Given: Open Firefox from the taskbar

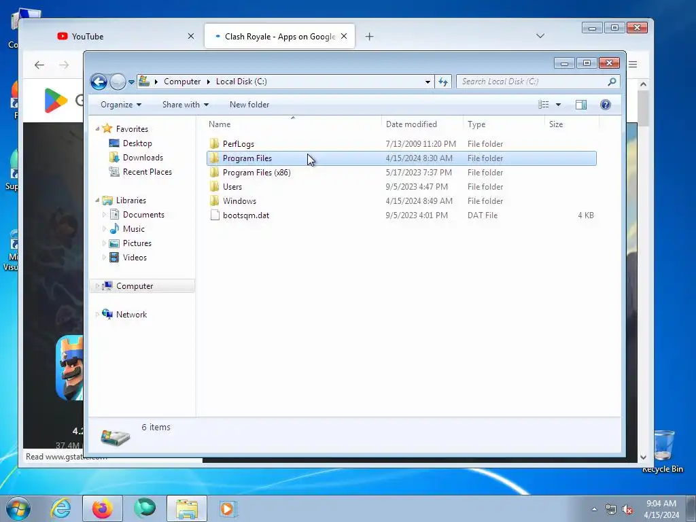Looking at the screenshot, I should tap(103, 508).
